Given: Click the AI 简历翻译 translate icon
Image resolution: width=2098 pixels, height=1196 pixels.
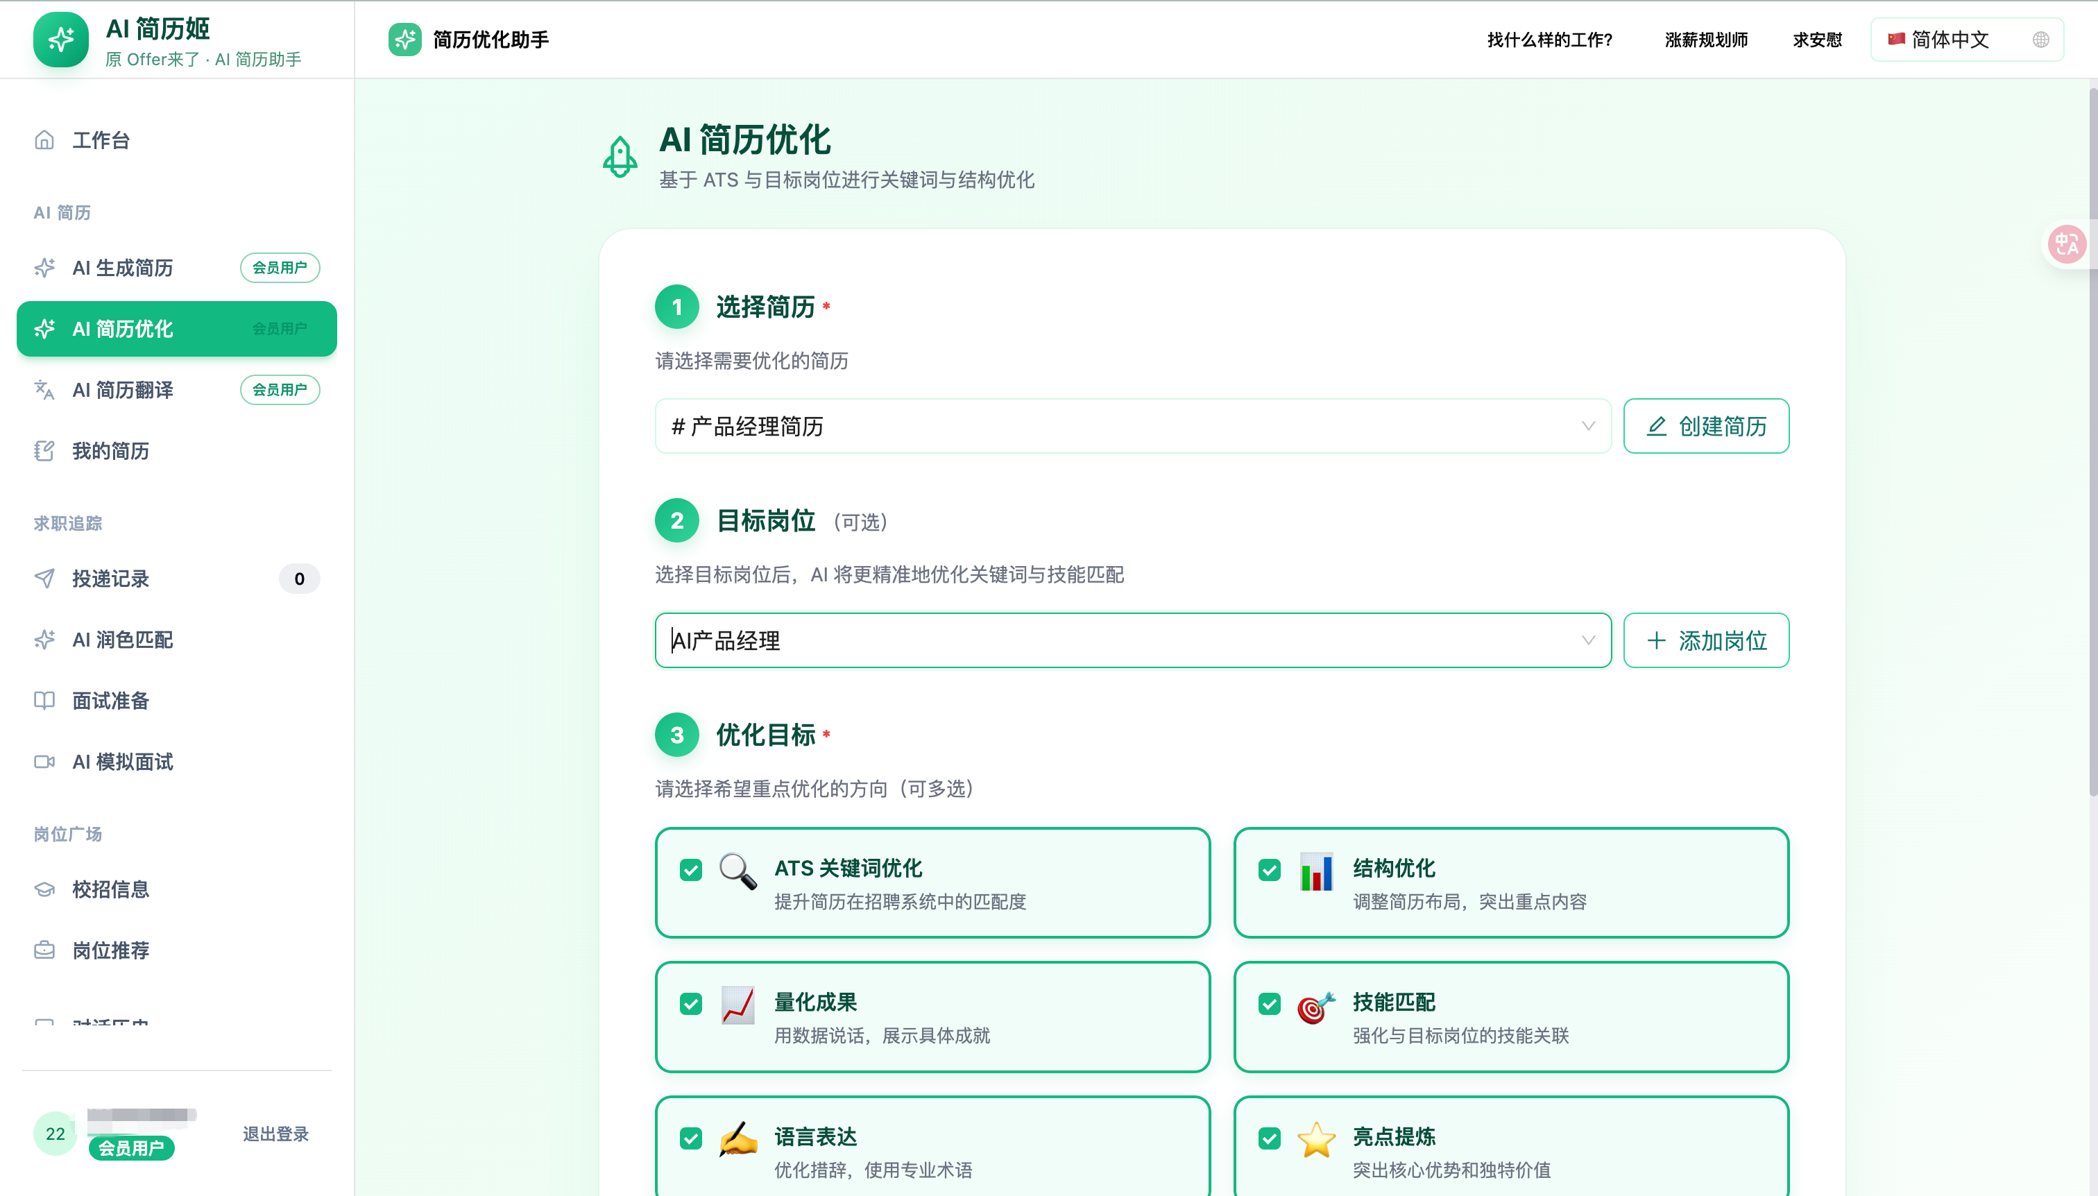Looking at the screenshot, I should point(44,389).
